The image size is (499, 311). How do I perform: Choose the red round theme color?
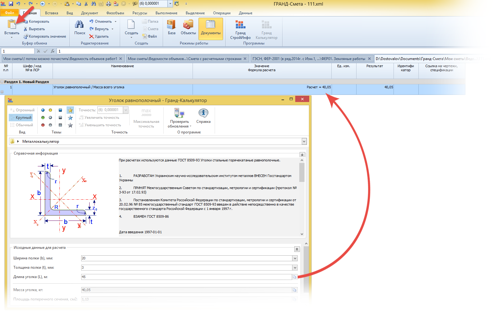[43, 125]
